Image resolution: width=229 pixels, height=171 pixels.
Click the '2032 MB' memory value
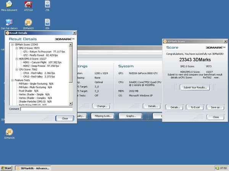134,91
